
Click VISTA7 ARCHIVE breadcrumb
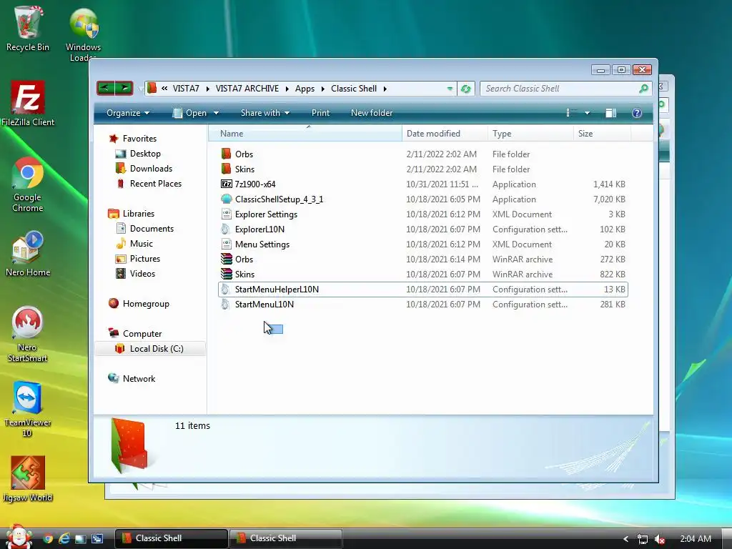[x=247, y=89]
